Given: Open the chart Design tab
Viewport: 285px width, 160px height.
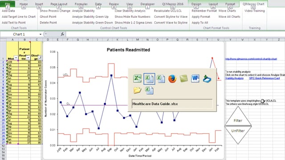Looking at the screenshot, I should tap(196, 4).
